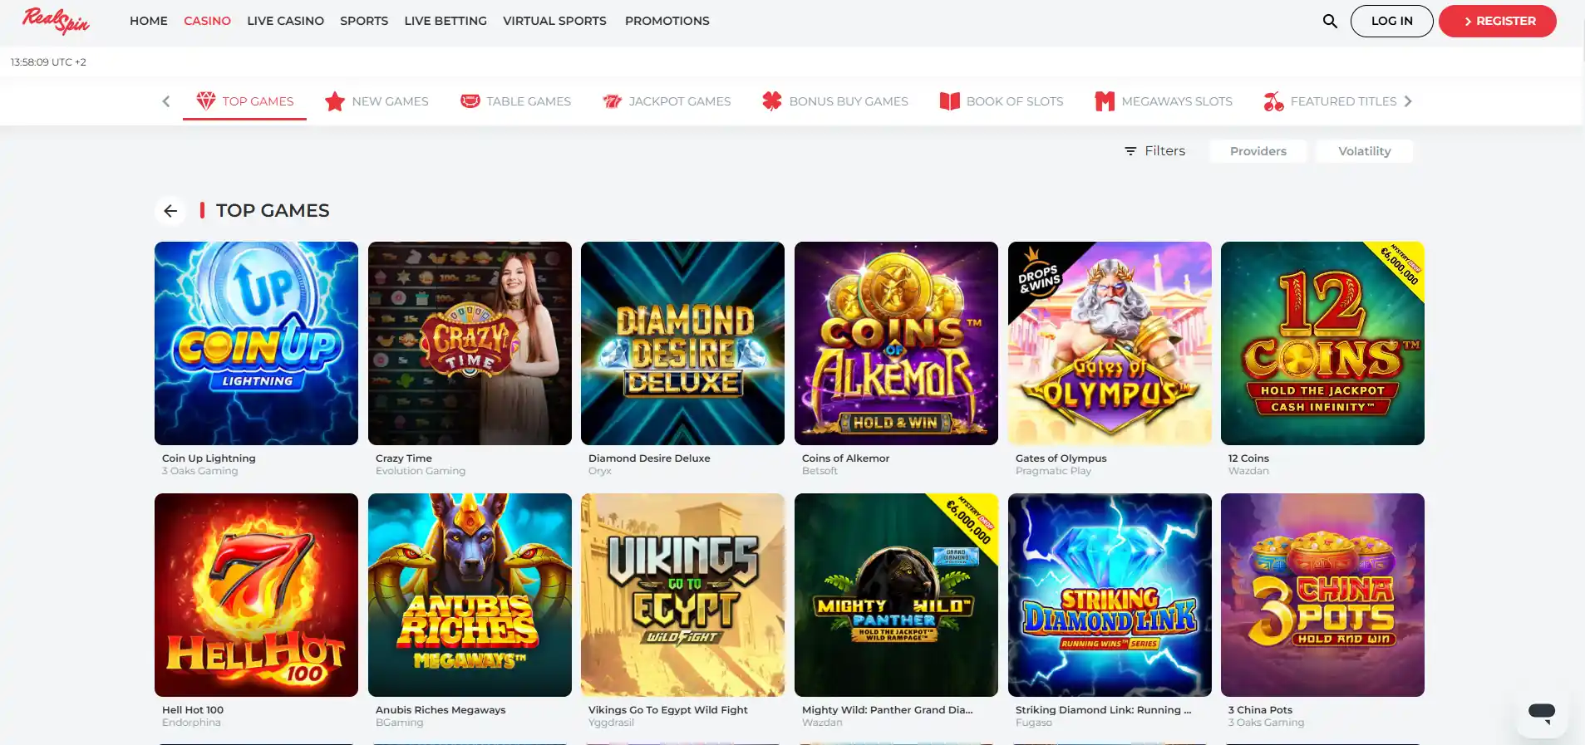Click the Featured Titles cherry icon

coord(1273,101)
